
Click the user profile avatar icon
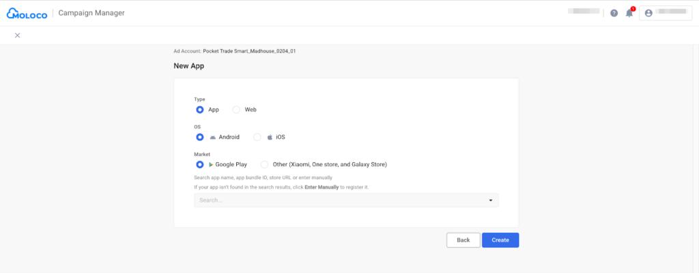pyautogui.click(x=648, y=13)
